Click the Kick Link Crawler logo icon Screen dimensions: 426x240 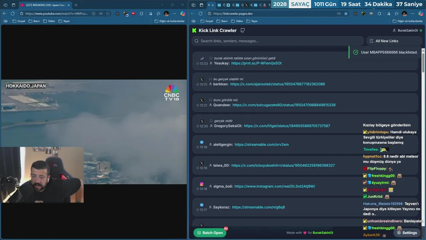194,30
